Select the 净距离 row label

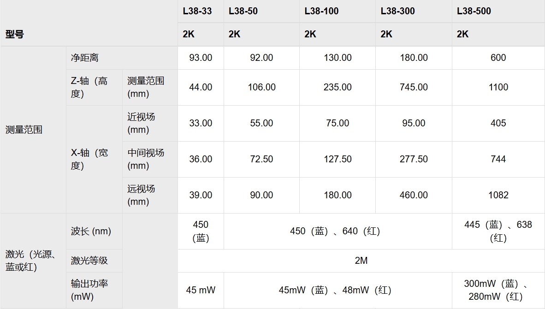(x=85, y=58)
